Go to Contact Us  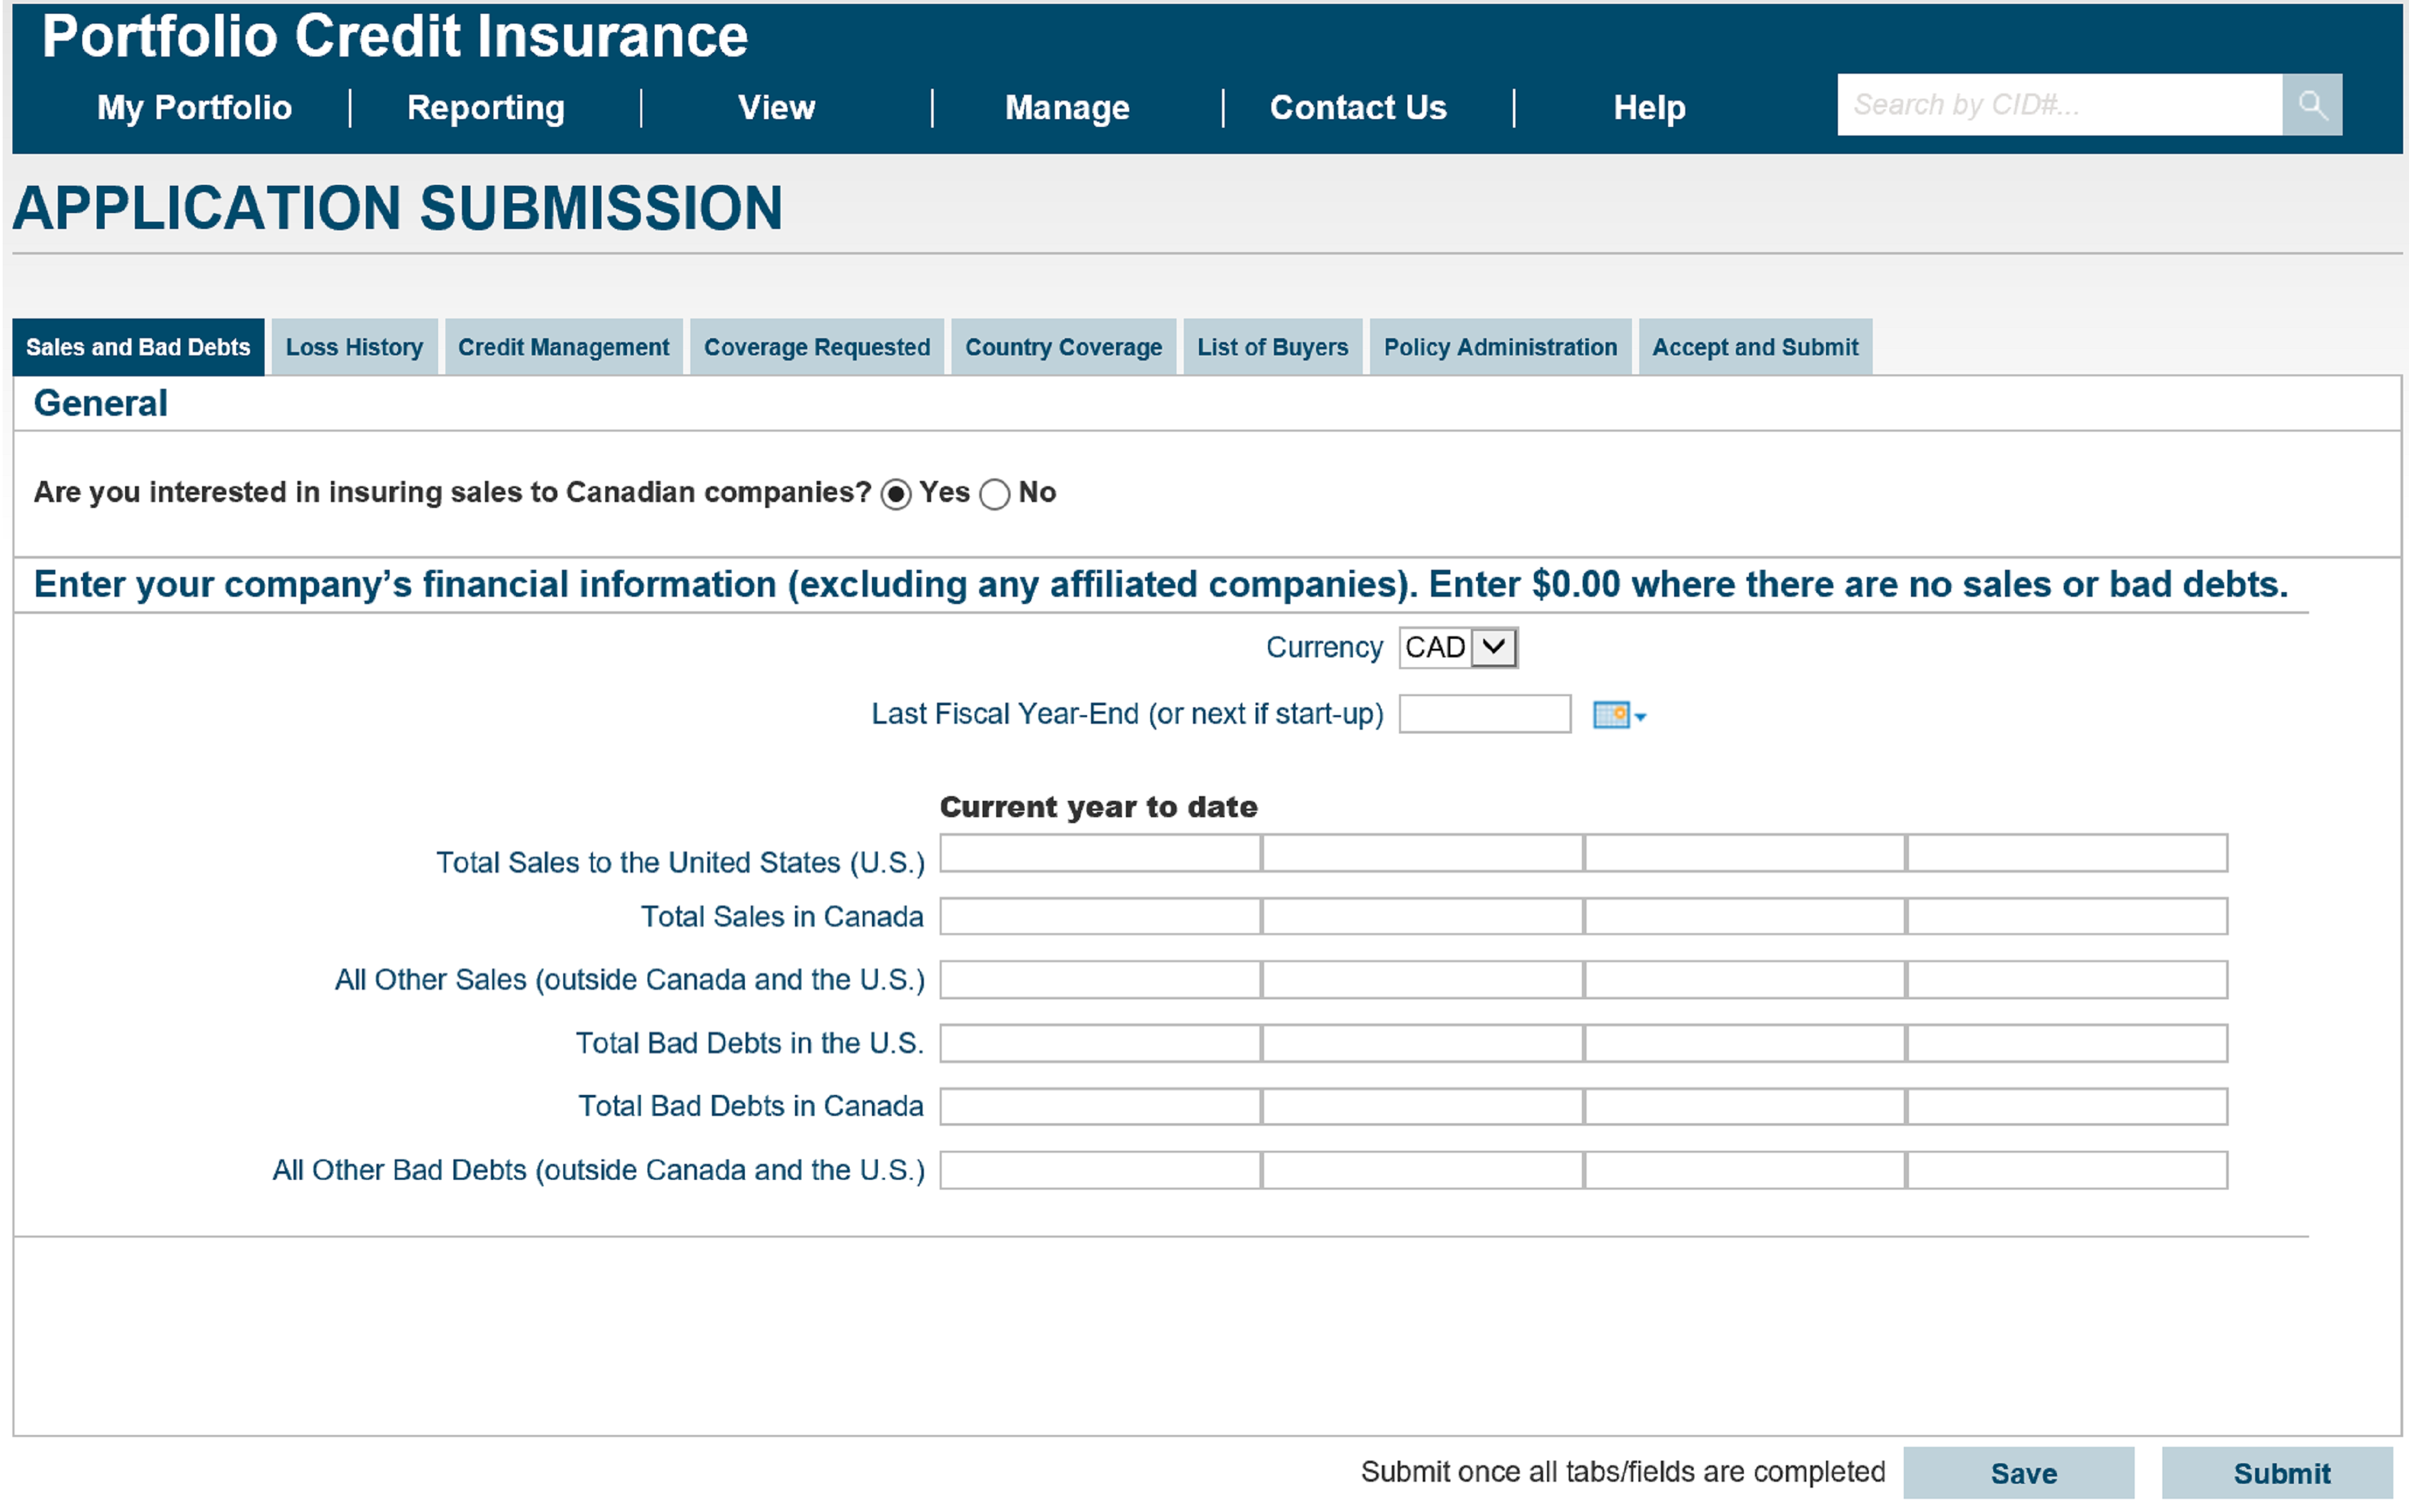click(1358, 107)
